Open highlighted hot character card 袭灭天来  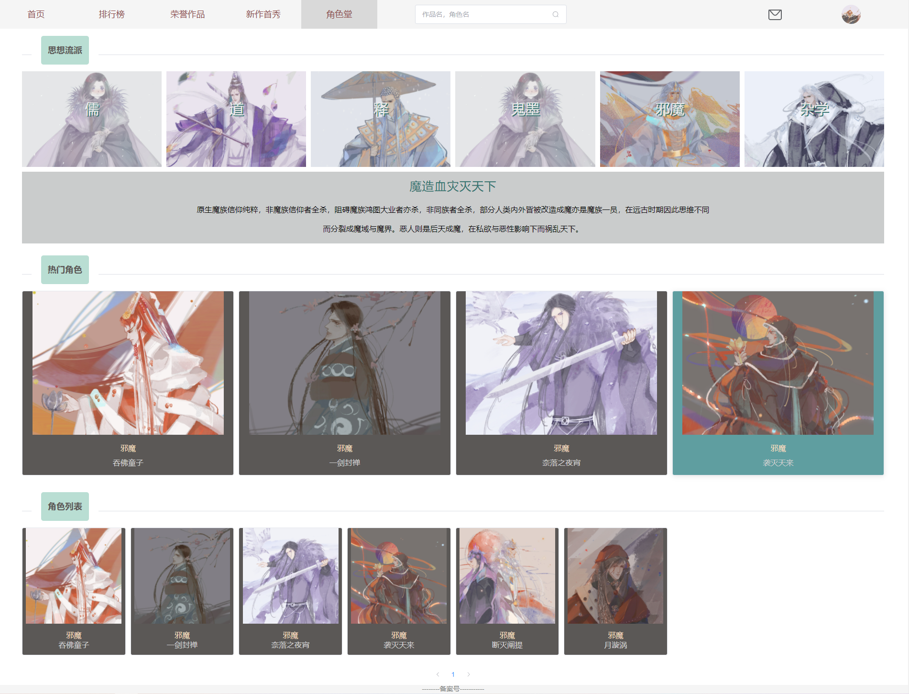click(x=778, y=383)
